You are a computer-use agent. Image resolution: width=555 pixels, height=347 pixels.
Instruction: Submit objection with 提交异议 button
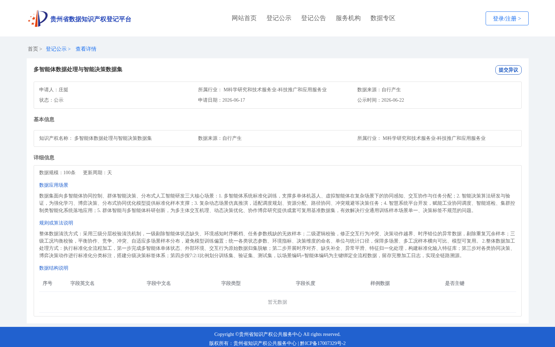click(508, 70)
